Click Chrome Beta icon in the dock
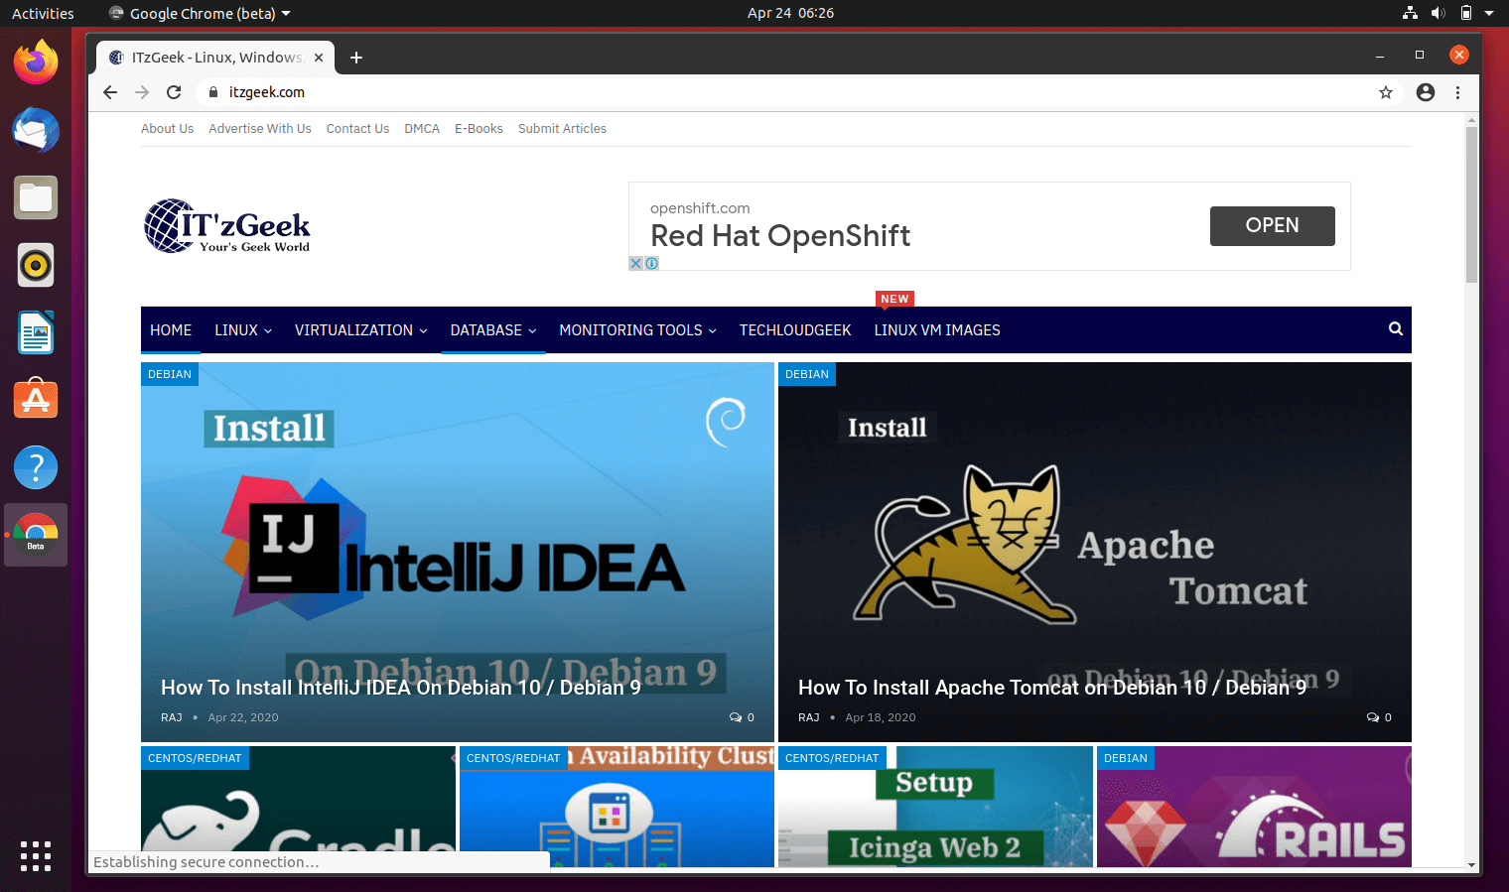 click(36, 535)
